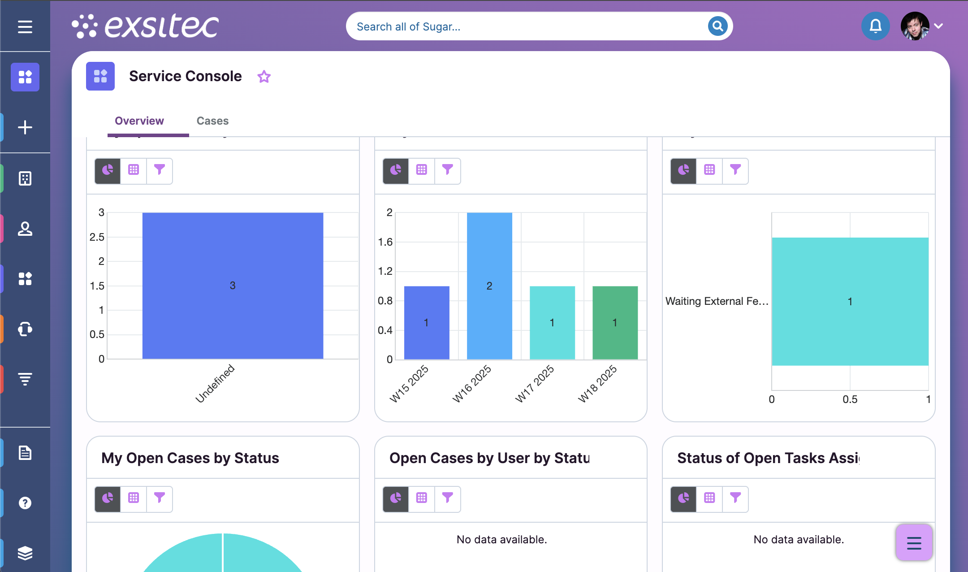
Task: Switch to the Cases tab
Action: (212, 121)
